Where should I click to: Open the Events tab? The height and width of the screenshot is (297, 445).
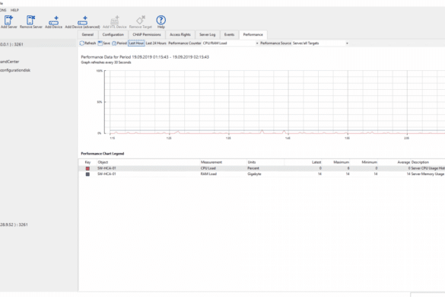(x=229, y=35)
